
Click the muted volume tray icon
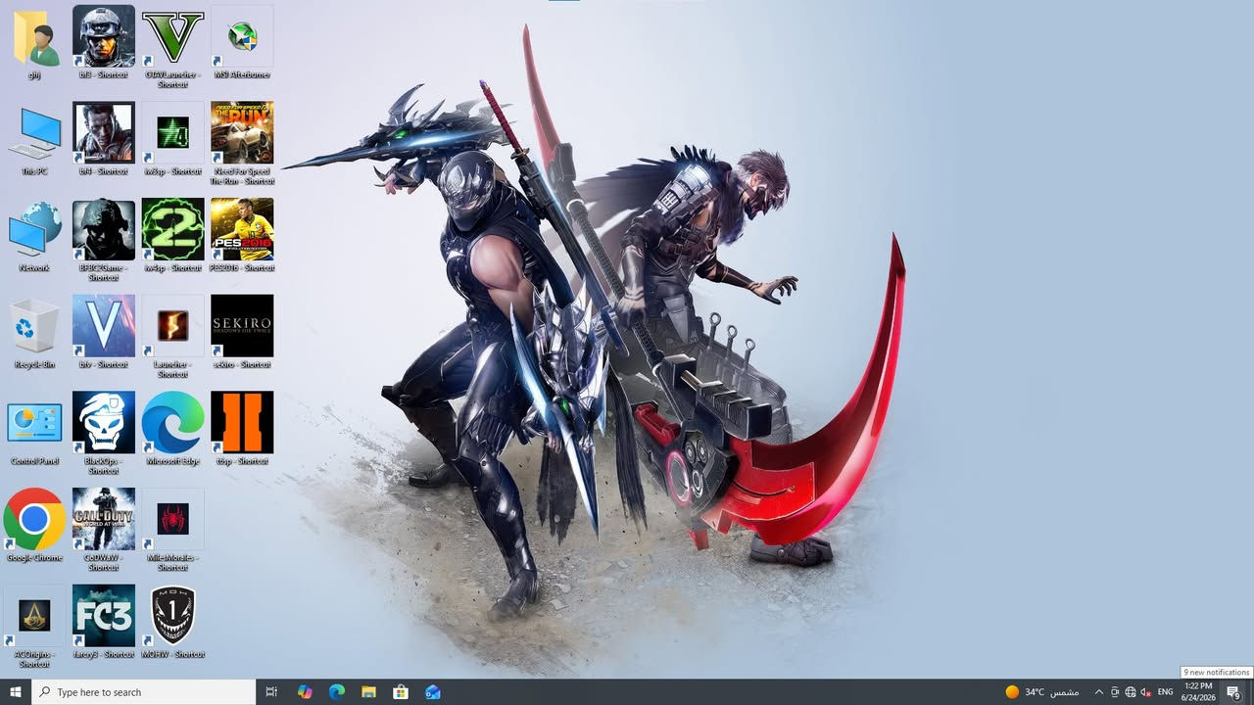1146,692
